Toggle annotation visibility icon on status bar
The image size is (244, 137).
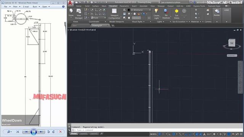point(197,134)
